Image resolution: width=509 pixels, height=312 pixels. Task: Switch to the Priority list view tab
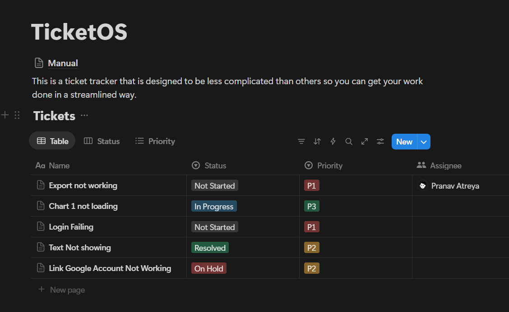tap(155, 141)
